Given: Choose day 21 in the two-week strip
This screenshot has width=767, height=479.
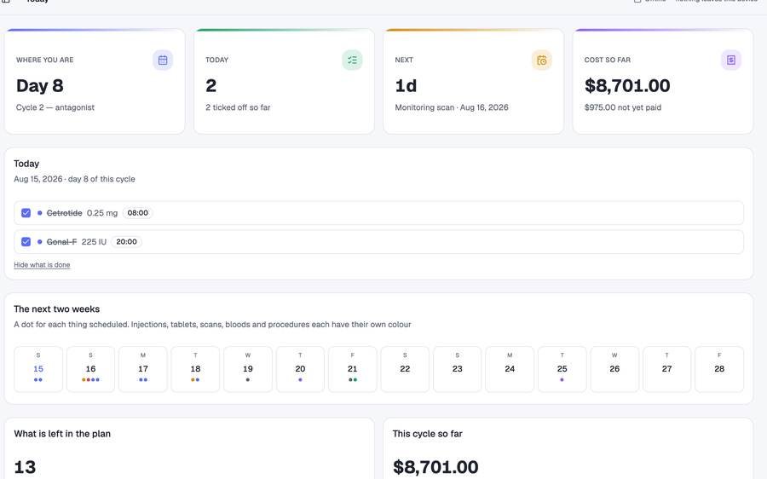Looking at the screenshot, I should (353, 369).
